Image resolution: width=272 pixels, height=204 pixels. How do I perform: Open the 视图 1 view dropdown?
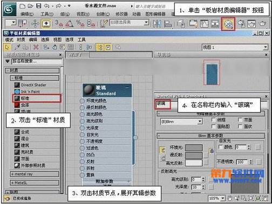pyautogui.click(x=266, y=47)
